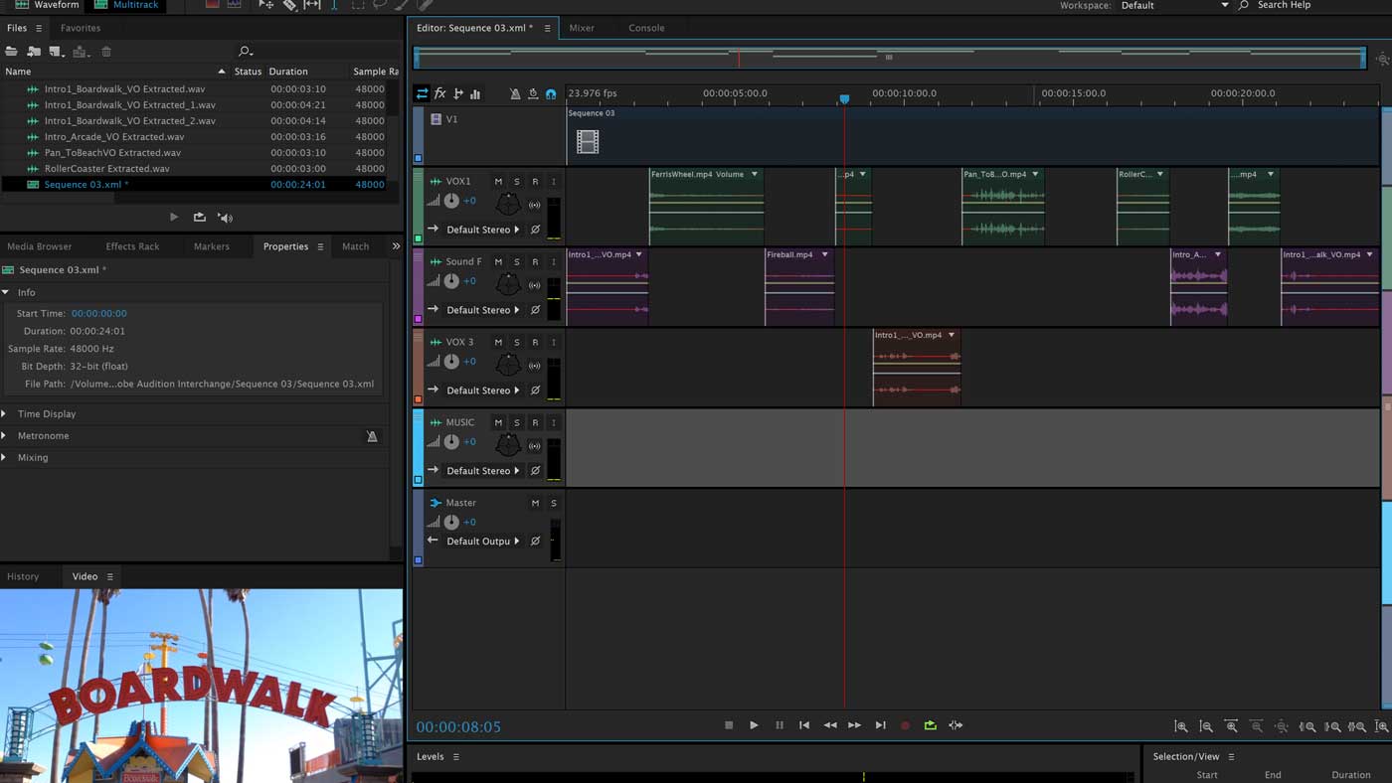The image size is (1392, 783).
Task: Open the Effects Rack fx icon in the editor
Action: [439, 92]
